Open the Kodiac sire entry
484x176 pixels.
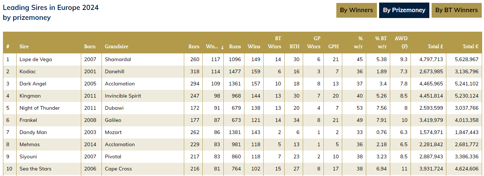pyautogui.click(x=28, y=71)
